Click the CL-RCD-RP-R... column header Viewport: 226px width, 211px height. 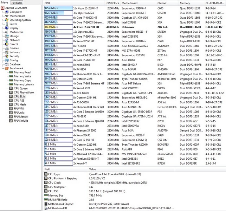[x=215, y=3]
